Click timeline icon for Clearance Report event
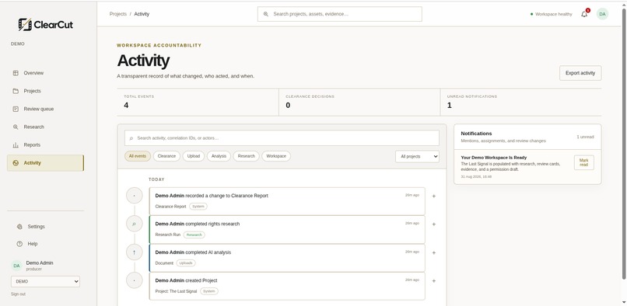Image resolution: width=627 pixels, height=306 pixels. pyautogui.click(x=135, y=196)
